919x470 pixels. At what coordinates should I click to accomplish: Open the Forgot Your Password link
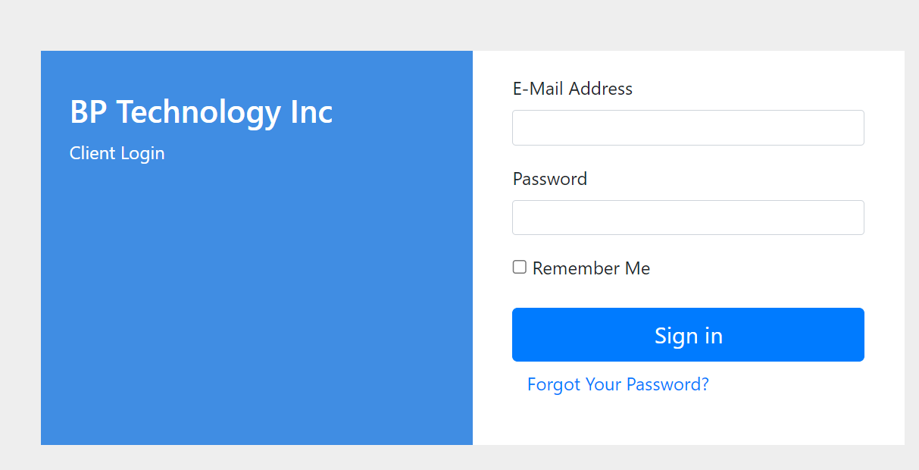tap(617, 384)
